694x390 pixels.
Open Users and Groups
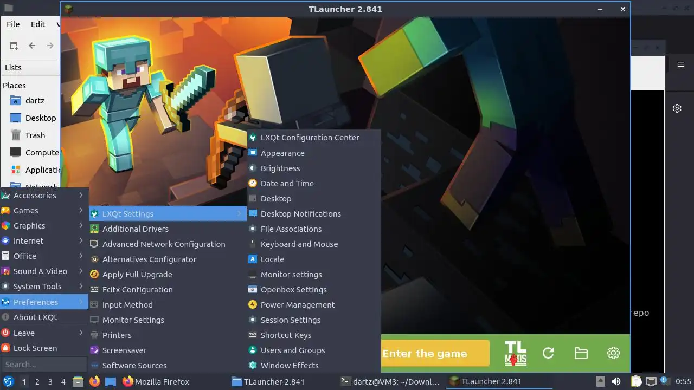[x=314, y=350]
